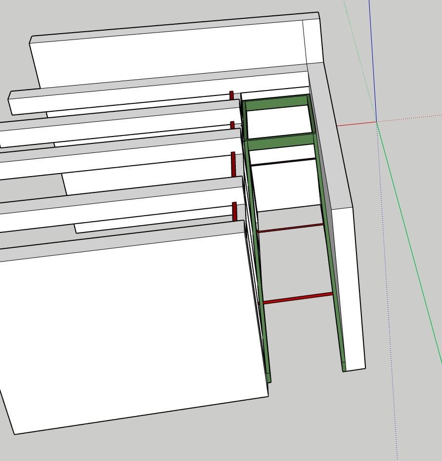Select the second red spacer block from top
This screenshot has height=461, width=442.
pos(232,125)
